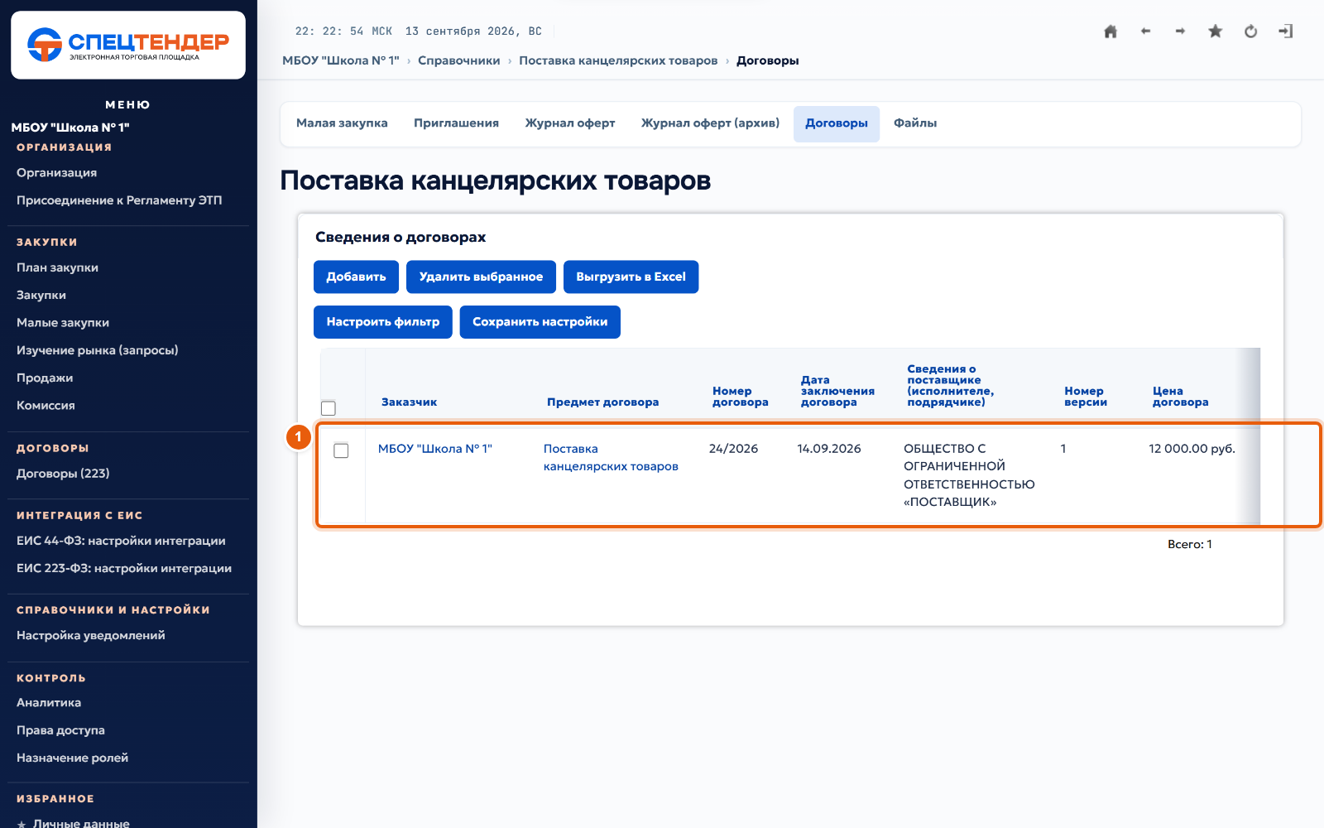The image size is (1324, 828).
Task: Open Закупки in sidebar
Action: coord(41,296)
